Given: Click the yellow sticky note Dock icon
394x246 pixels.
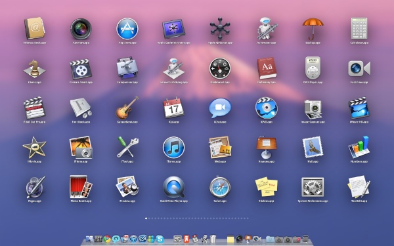Looking at the screenshot, I should 230,239.
